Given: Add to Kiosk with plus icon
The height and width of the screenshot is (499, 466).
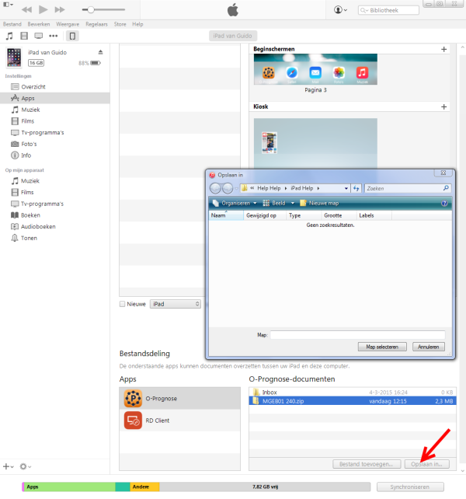Looking at the screenshot, I should 443,107.
